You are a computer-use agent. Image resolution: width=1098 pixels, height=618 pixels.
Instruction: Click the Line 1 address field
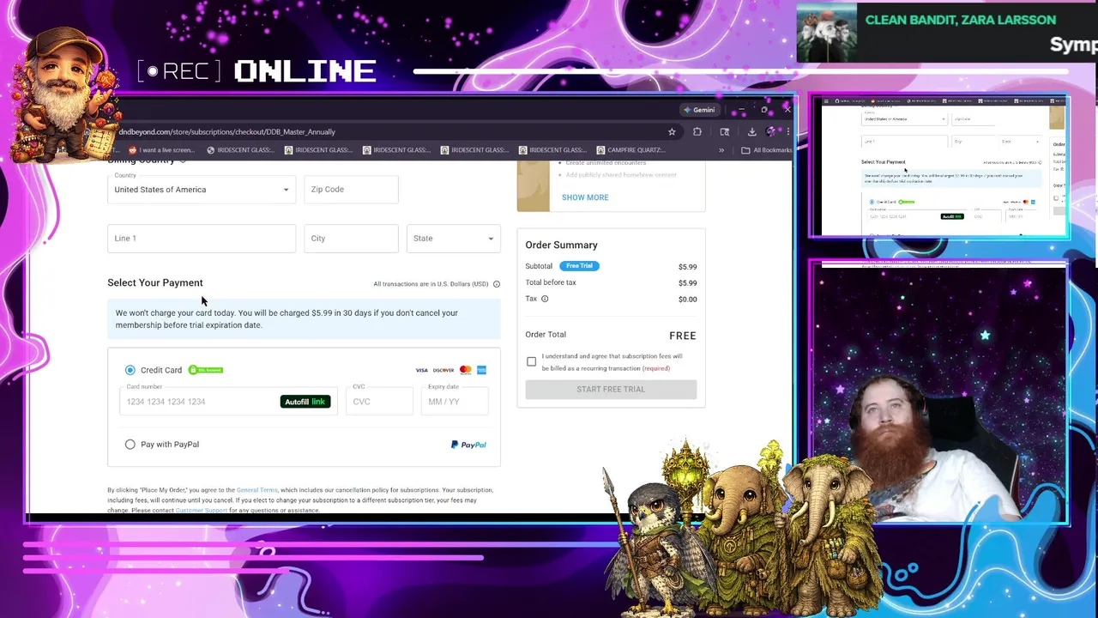[202, 238]
